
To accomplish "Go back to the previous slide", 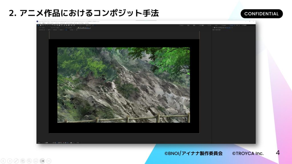I will [x=3, y=161].
